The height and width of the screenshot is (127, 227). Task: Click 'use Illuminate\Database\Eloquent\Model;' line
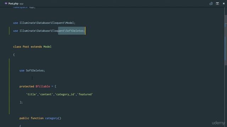click(x=44, y=23)
